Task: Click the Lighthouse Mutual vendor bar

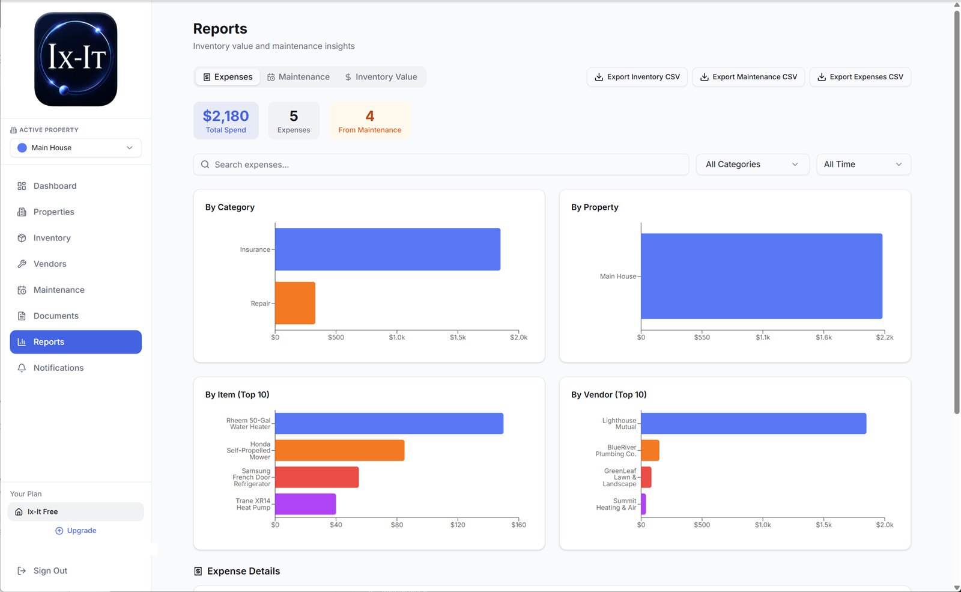Action: click(753, 424)
